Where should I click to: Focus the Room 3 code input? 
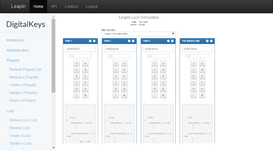point(158,56)
